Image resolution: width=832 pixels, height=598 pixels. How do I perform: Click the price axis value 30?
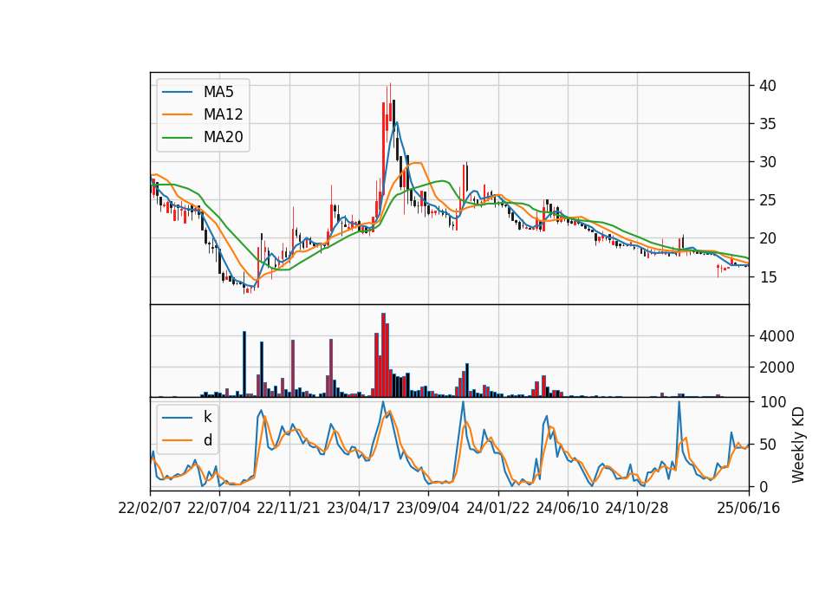coord(767,162)
